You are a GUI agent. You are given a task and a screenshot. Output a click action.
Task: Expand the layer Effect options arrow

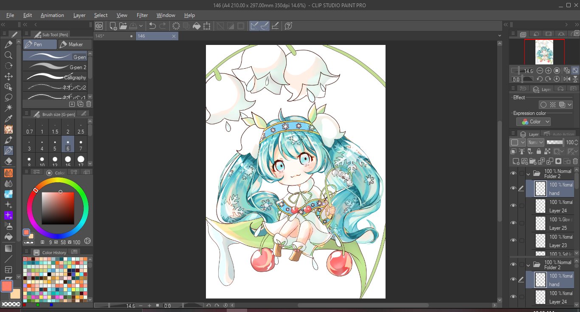point(569,105)
